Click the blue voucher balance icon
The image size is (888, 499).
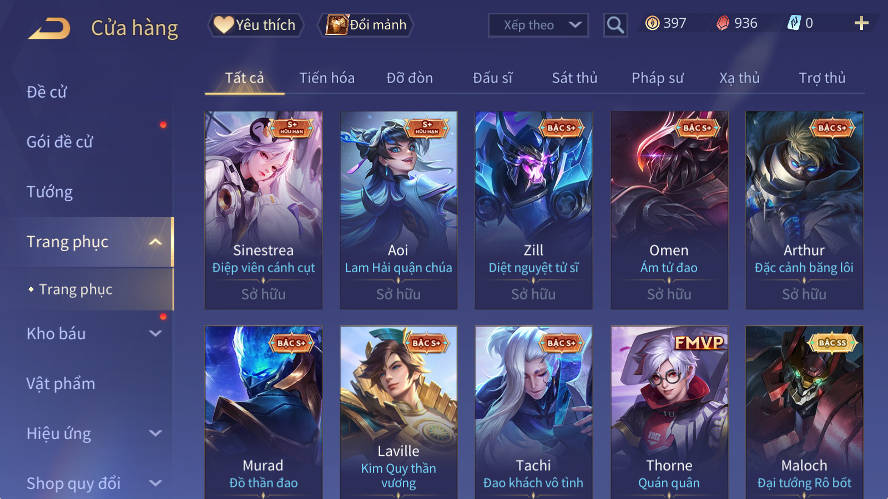[x=794, y=23]
